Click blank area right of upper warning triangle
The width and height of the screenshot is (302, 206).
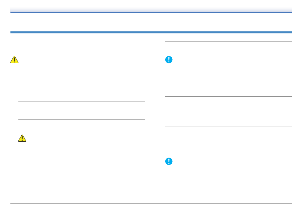[x=79, y=60]
